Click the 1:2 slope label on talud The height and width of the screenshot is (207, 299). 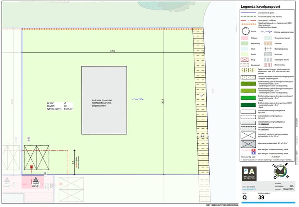tap(201, 96)
